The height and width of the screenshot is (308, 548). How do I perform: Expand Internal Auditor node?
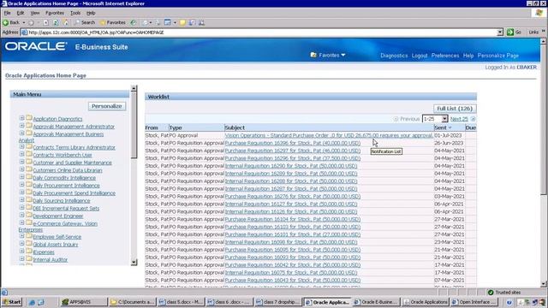(x=21, y=258)
